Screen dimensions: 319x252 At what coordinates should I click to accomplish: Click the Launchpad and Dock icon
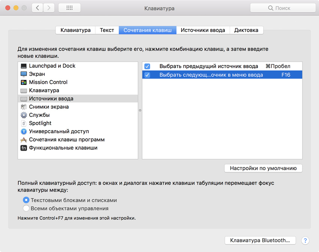(24, 66)
